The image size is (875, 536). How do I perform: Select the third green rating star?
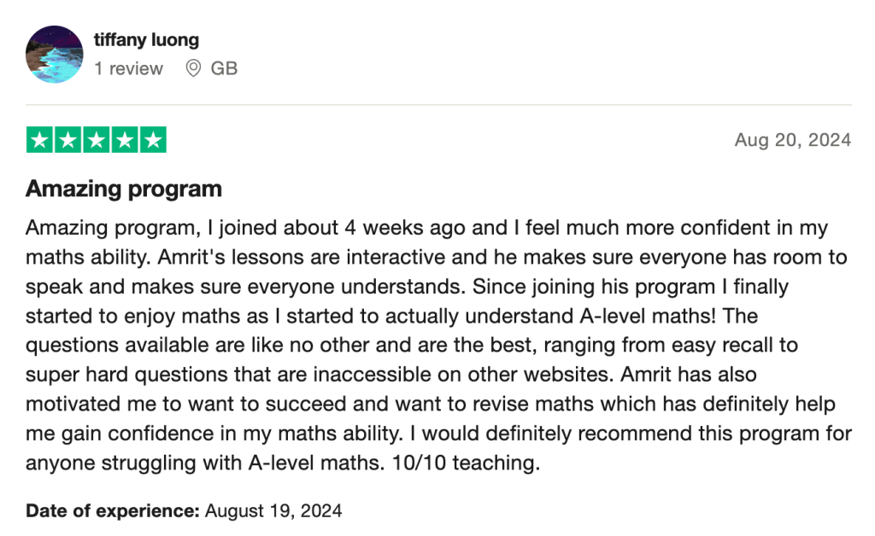pos(96,140)
